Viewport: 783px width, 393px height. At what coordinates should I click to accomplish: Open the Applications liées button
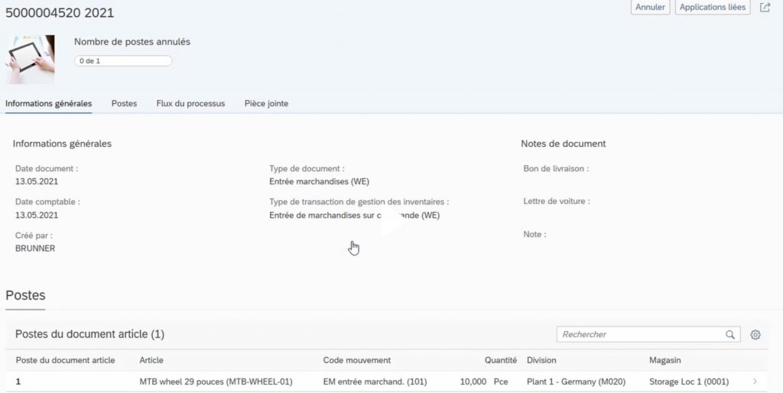point(713,8)
